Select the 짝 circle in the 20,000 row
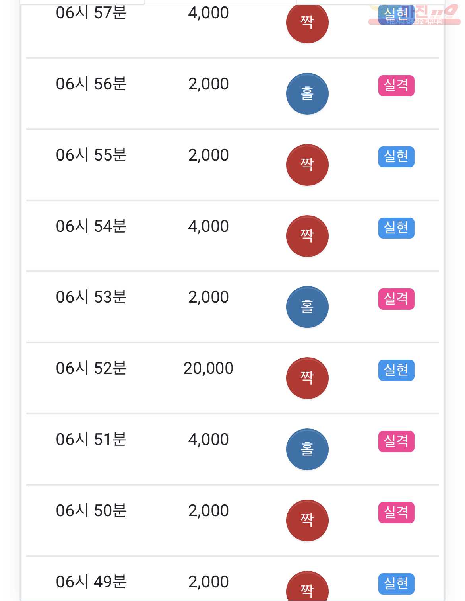 pyautogui.click(x=307, y=378)
